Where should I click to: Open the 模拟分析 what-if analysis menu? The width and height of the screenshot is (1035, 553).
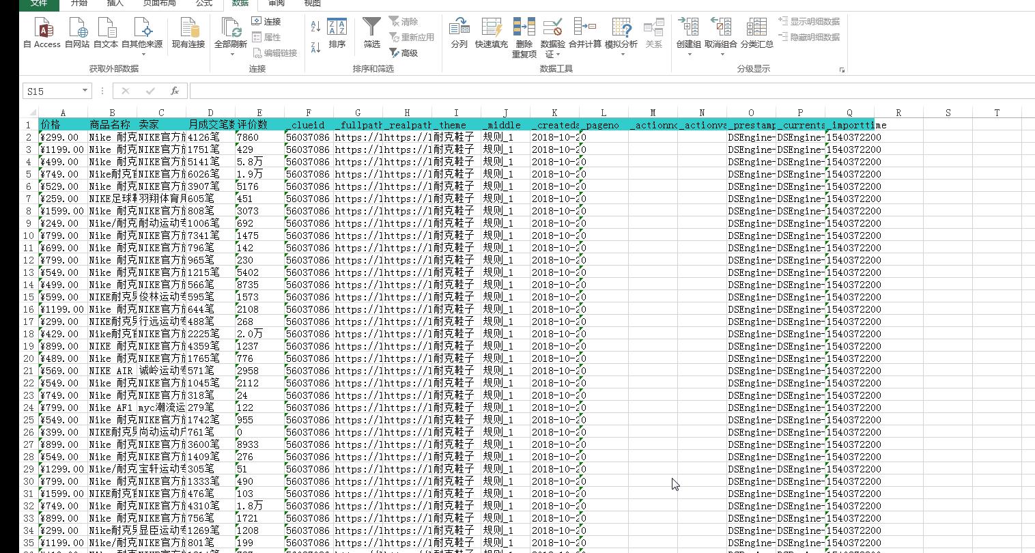click(x=621, y=36)
